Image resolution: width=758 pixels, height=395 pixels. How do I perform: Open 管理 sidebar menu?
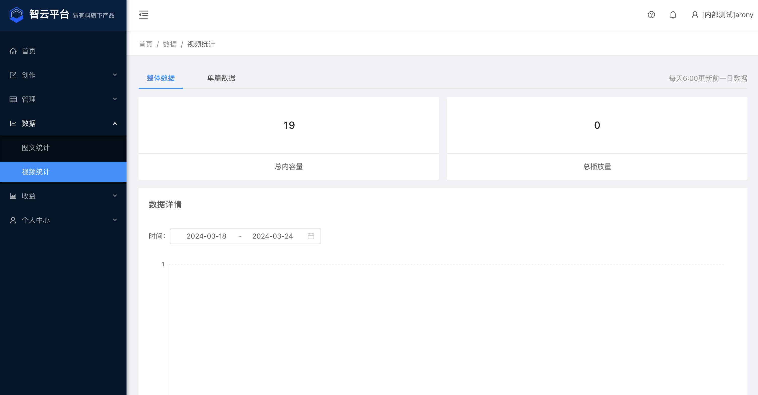[63, 99]
